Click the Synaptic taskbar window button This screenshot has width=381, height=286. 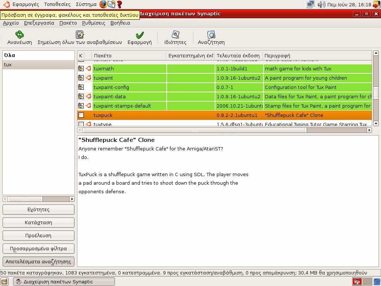64,282
